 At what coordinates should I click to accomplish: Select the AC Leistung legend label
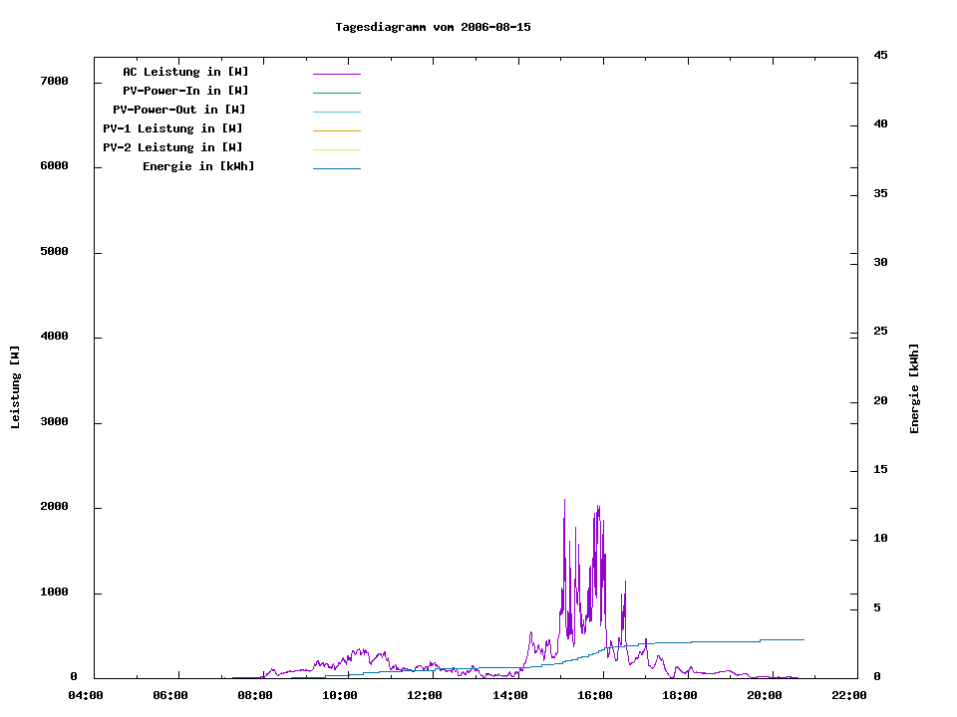tap(185, 72)
